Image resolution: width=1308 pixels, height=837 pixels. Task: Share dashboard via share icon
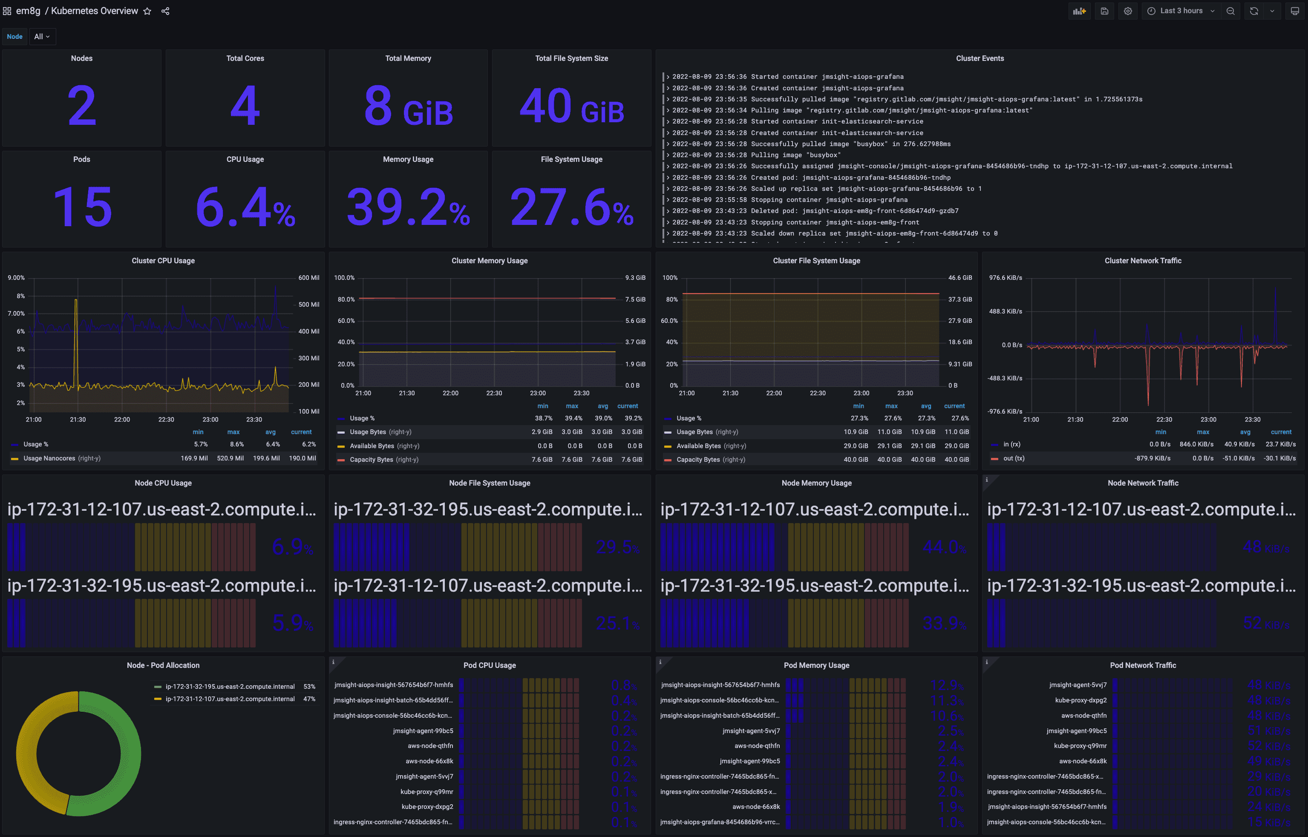165,11
